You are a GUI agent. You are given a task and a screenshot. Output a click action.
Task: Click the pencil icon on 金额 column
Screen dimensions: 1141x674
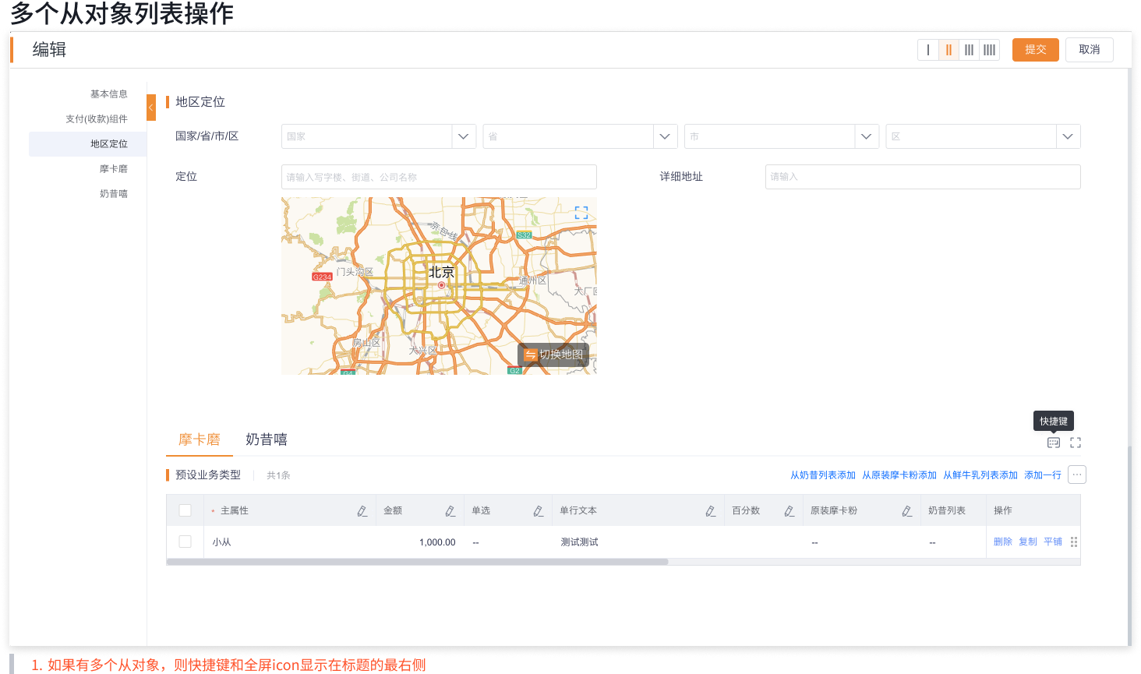point(450,510)
